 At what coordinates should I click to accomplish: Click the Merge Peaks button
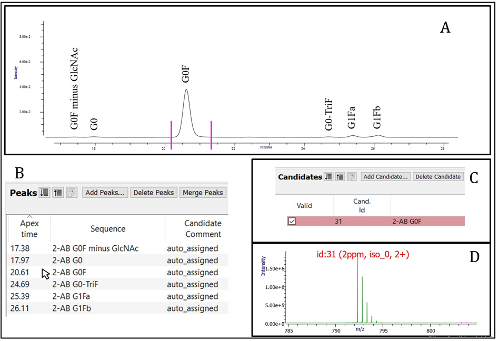(x=203, y=193)
